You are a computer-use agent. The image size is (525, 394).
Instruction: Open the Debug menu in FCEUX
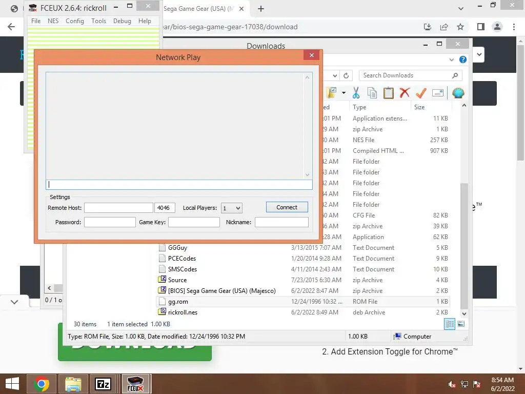122,21
